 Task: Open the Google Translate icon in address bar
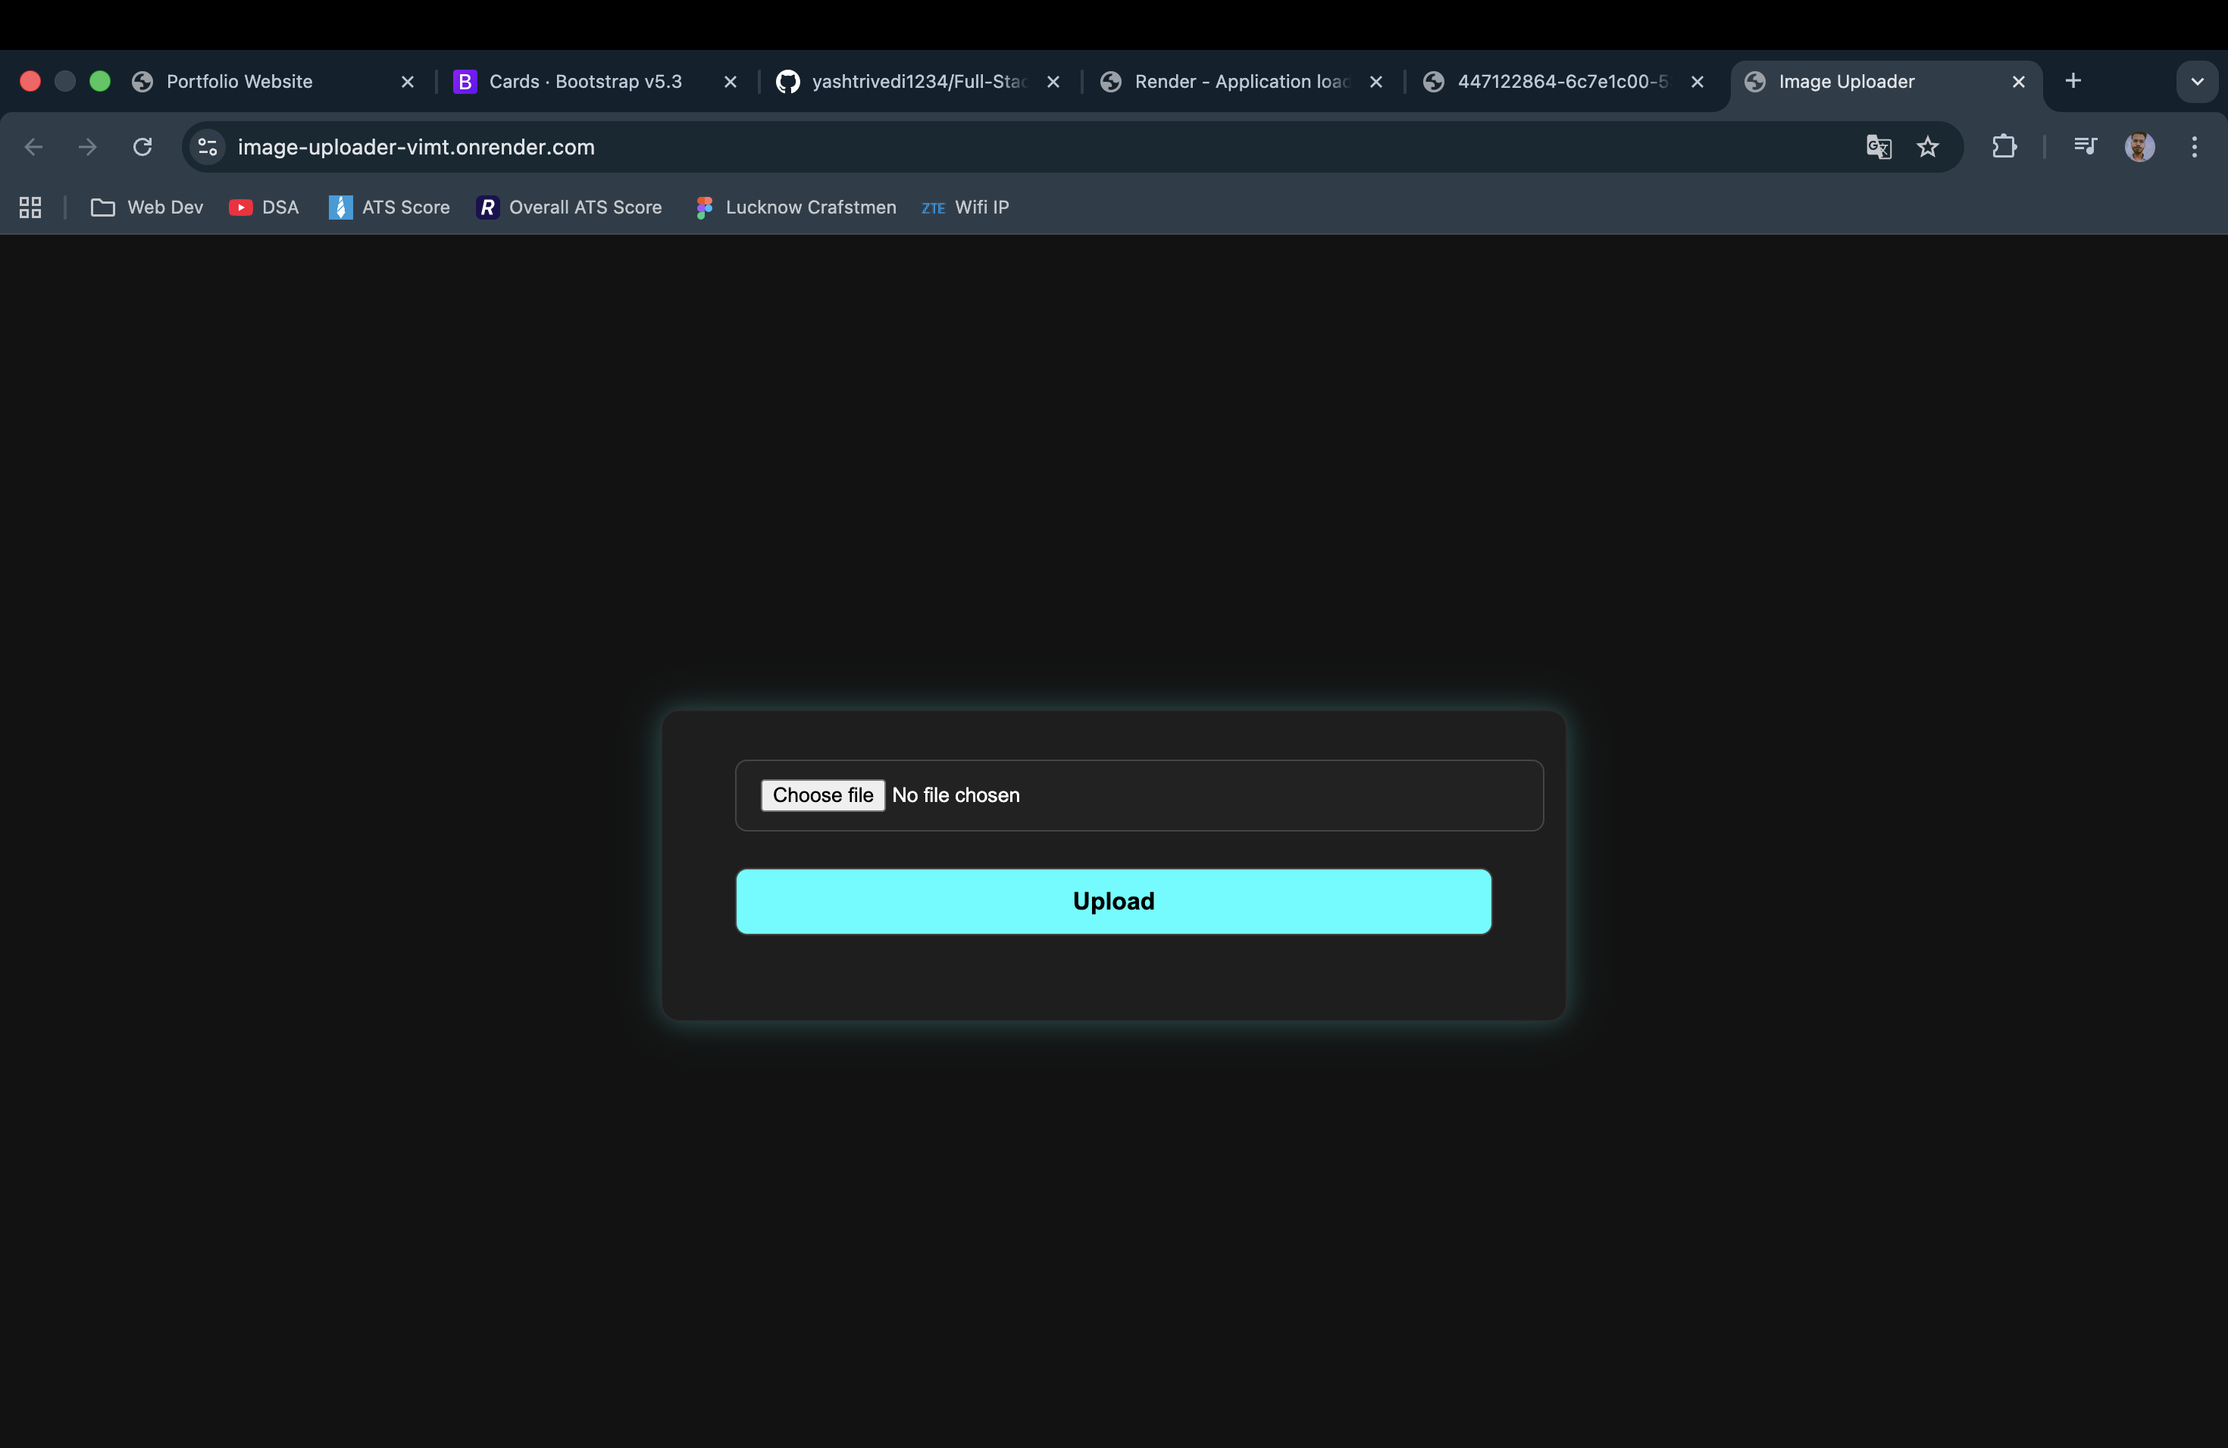[x=1878, y=147]
